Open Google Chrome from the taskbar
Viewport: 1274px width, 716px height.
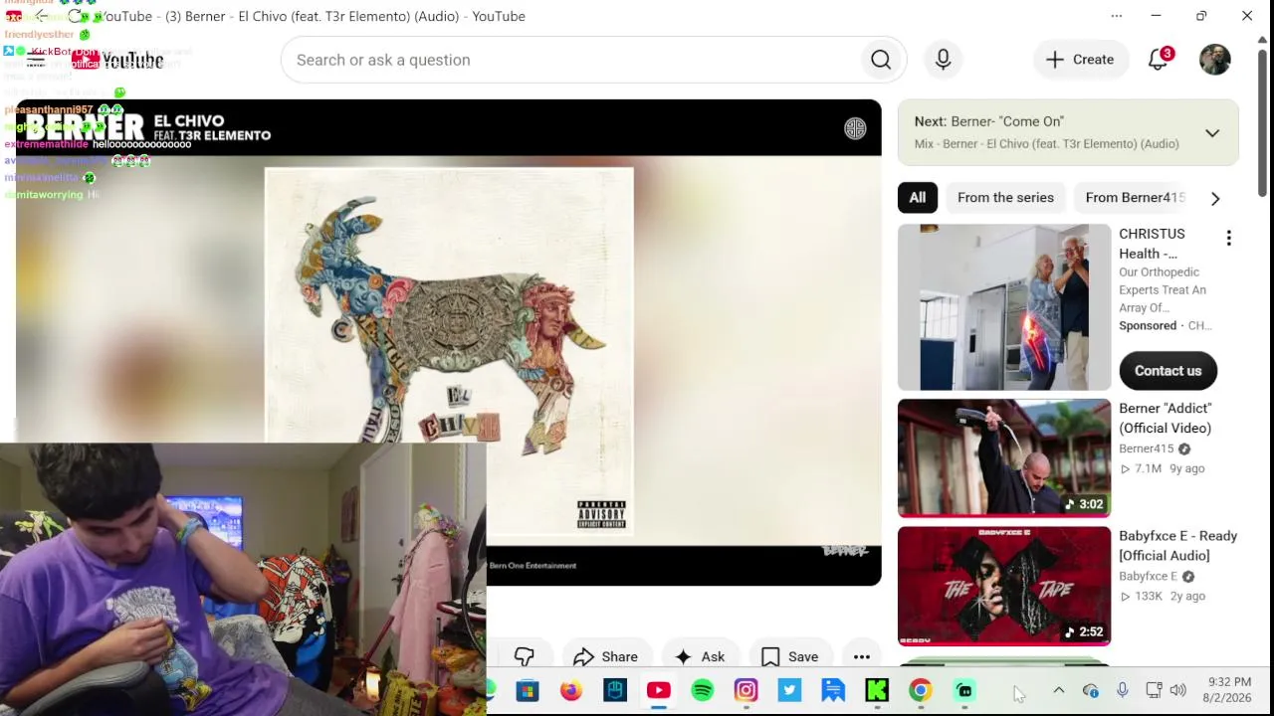[921, 690]
